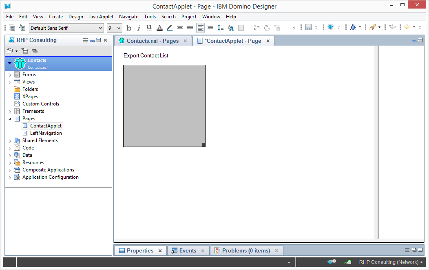This screenshot has height=270, width=429.
Task: Select LeftNavigation page in the tree
Action: point(46,133)
